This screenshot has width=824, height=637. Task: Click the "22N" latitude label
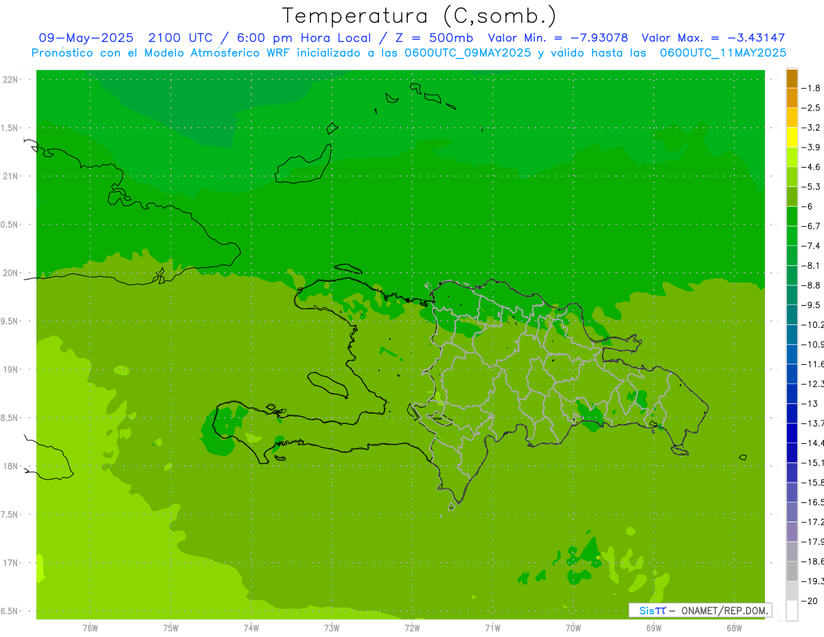pyautogui.click(x=11, y=80)
